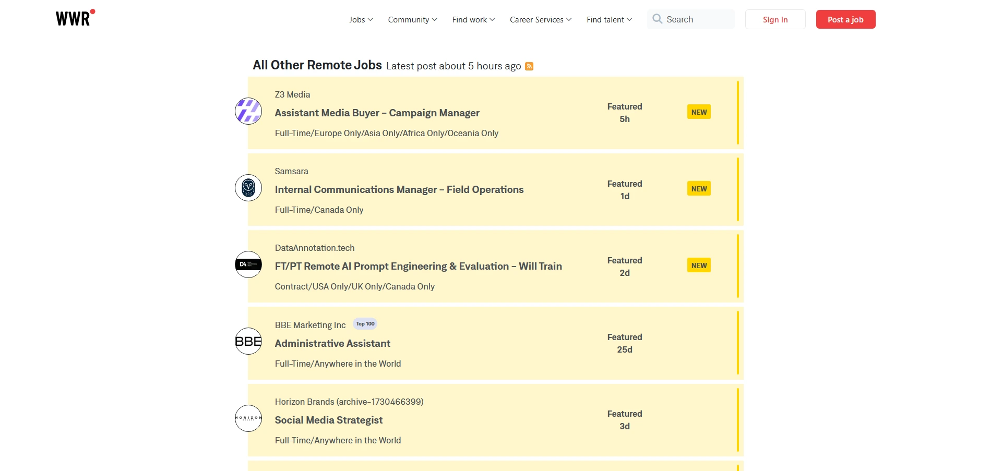The height and width of the screenshot is (471, 990).
Task: Click Horizon Brands (archive-1730466399) name
Action: pos(349,402)
